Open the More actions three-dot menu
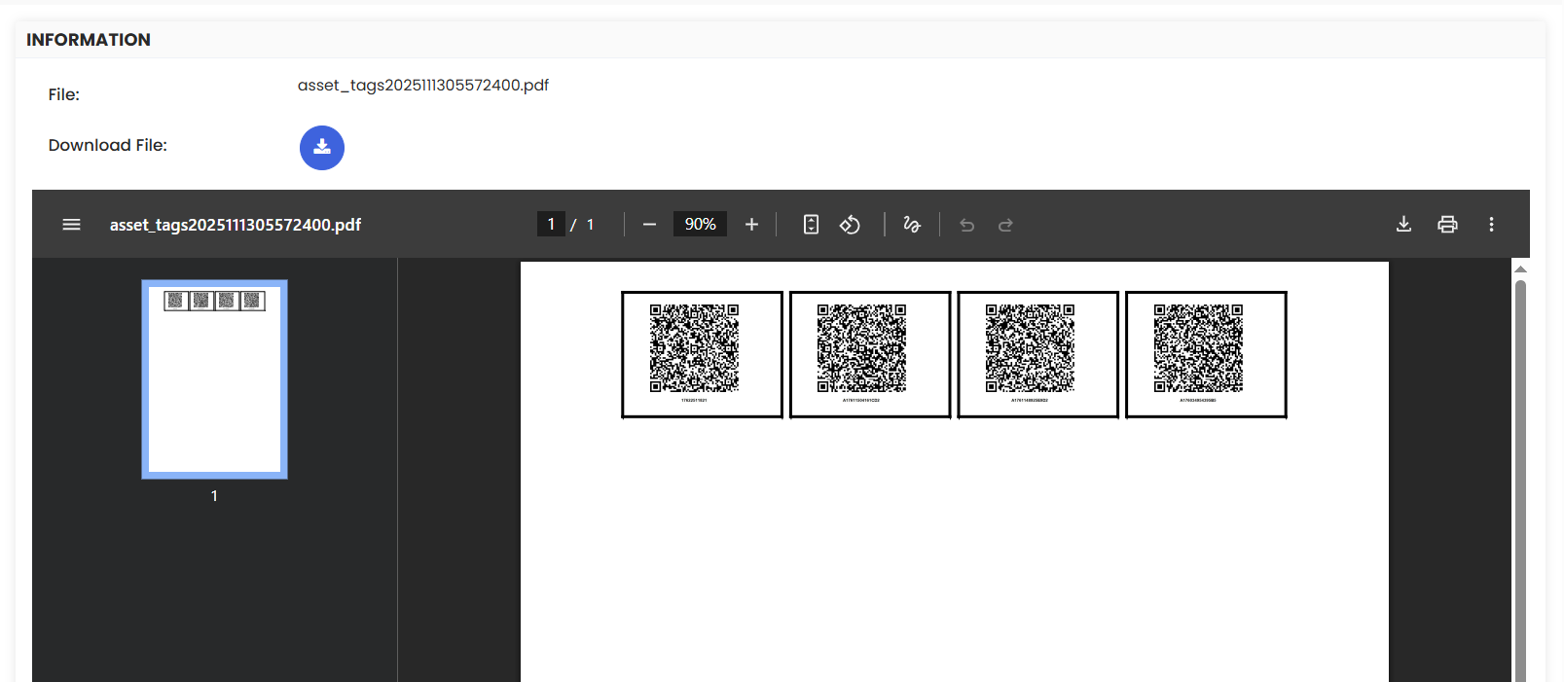The width and height of the screenshot is (1564, 682). [x=1491, y=225]
